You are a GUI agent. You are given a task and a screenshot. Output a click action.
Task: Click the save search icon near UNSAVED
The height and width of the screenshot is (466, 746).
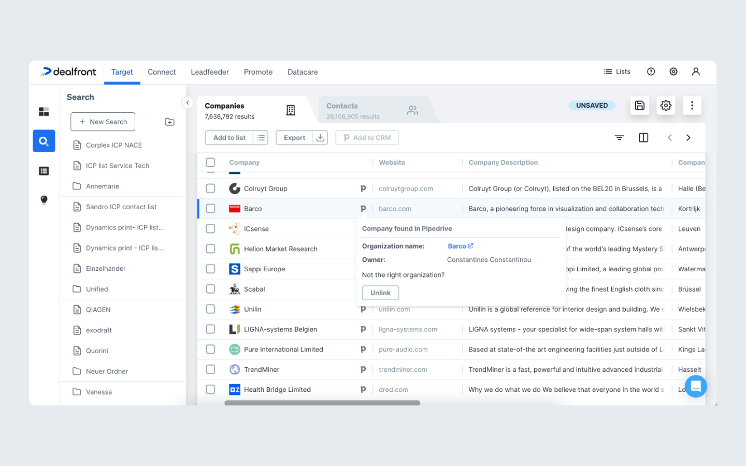pyautogui.click(x=639, y=105)
